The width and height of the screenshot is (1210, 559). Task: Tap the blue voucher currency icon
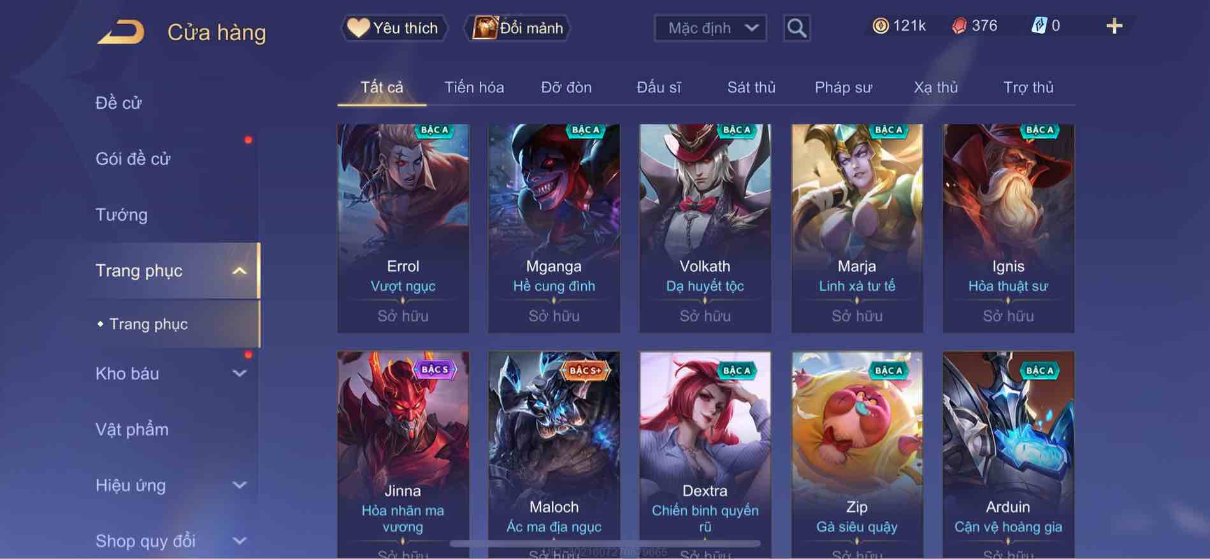1039,26
